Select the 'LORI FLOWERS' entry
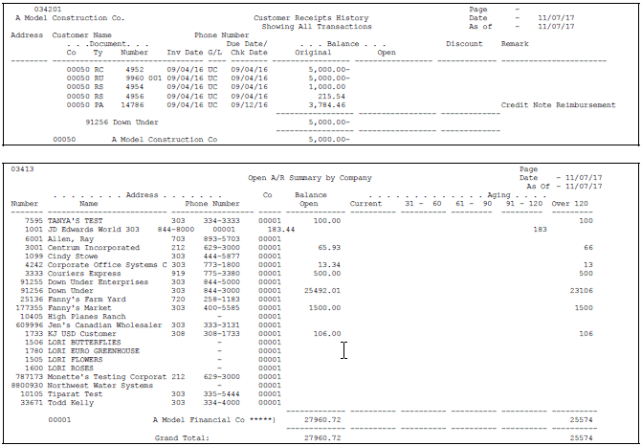The image size is (642, 446). coord(75,360)
